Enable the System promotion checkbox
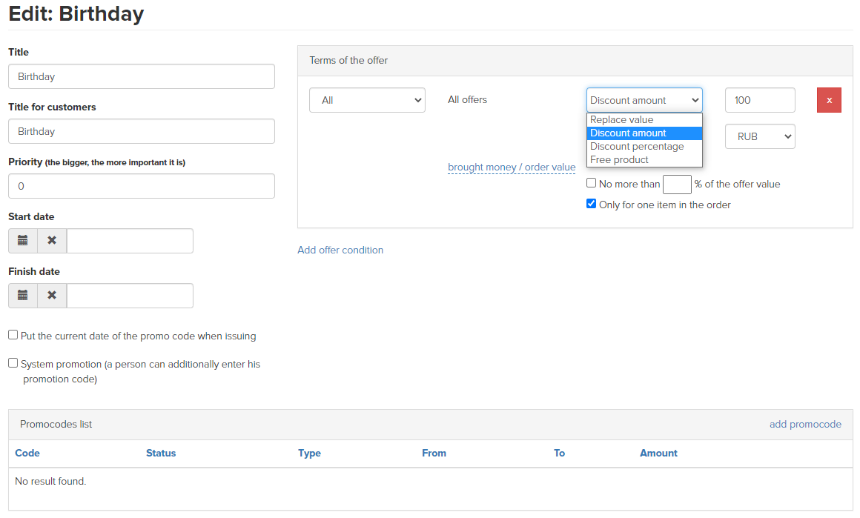This screenshot has width=860, height=518. pos(13,363)
